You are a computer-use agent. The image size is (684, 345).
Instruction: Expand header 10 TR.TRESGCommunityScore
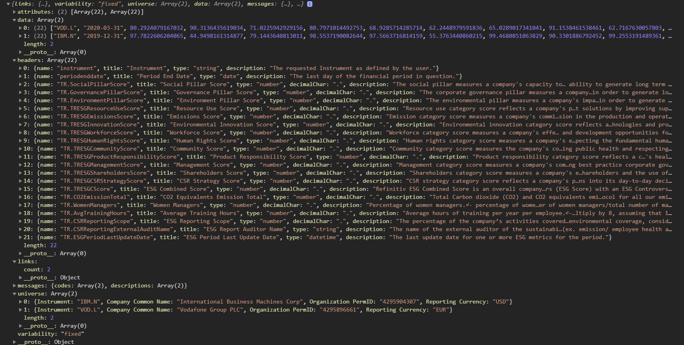click(21, 149)
